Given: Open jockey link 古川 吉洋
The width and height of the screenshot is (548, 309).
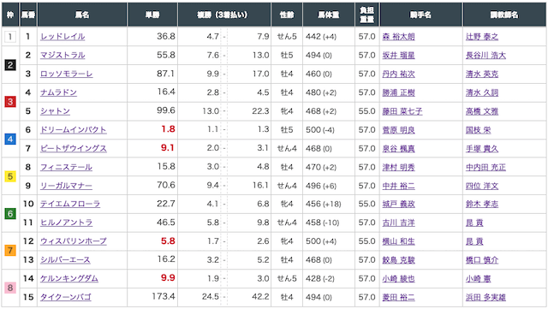Looking at the screenshot, I should pos(398,223).
